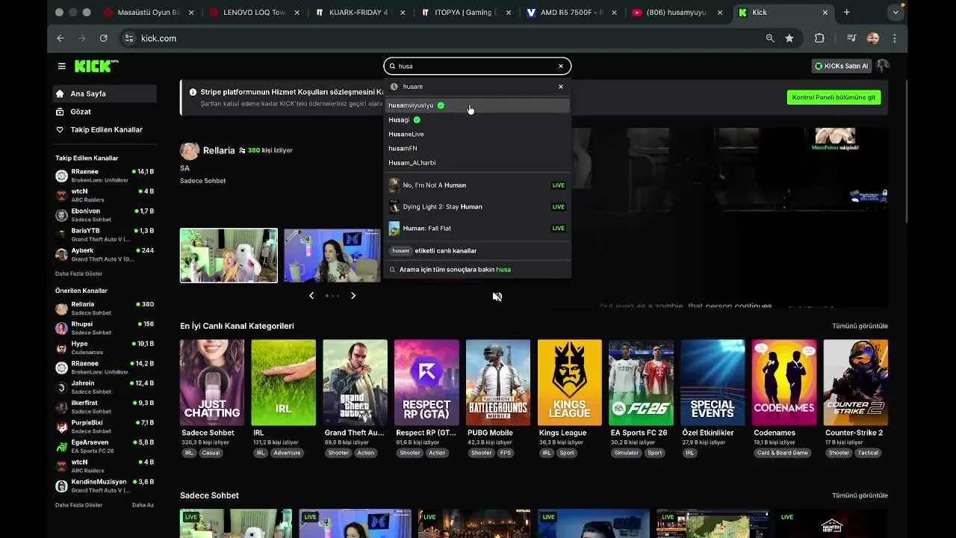Viewport: 956px width, 538px height.
Task: Open Chrome extensions puzzle icon
Action: [819, 38]
